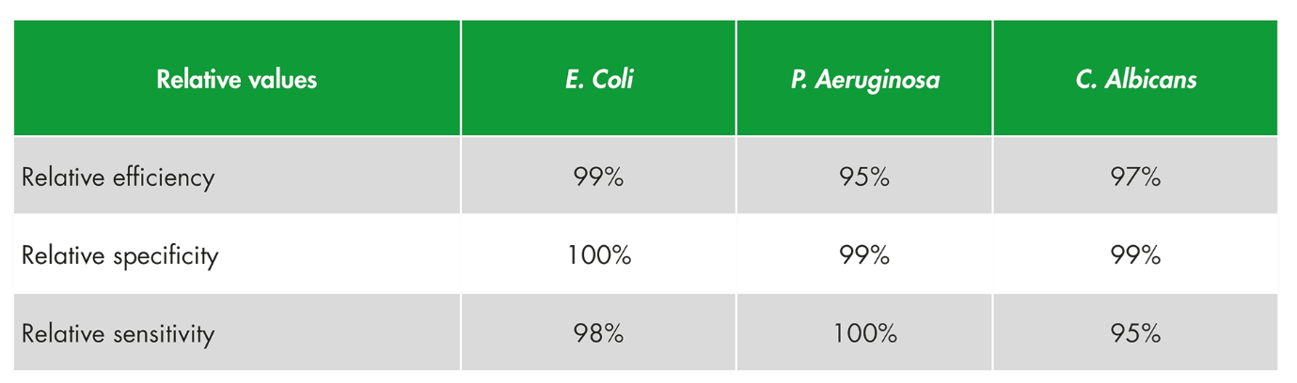Select P. Aeruginosa relative efficiency 95% cell
The height and width of the screenshot is (383, 1297).
click(x=864, y=177)
